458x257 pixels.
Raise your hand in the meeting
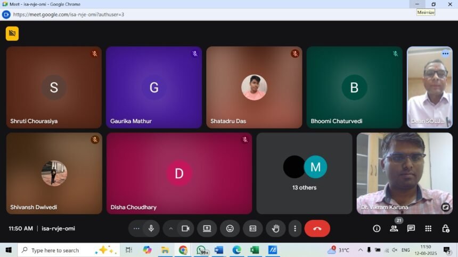[275, 228]
